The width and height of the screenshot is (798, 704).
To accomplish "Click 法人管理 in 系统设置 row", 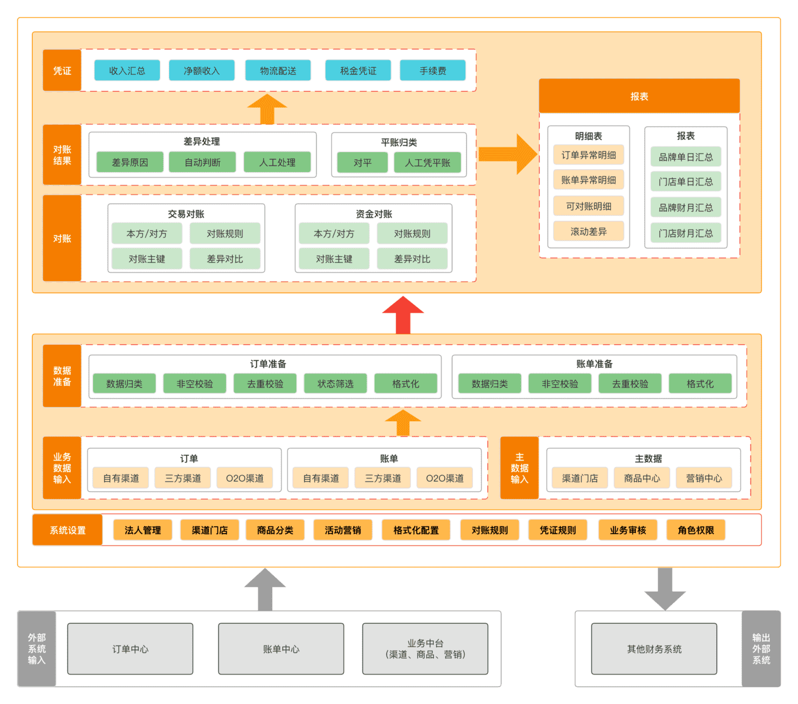I will pos(143,530).
